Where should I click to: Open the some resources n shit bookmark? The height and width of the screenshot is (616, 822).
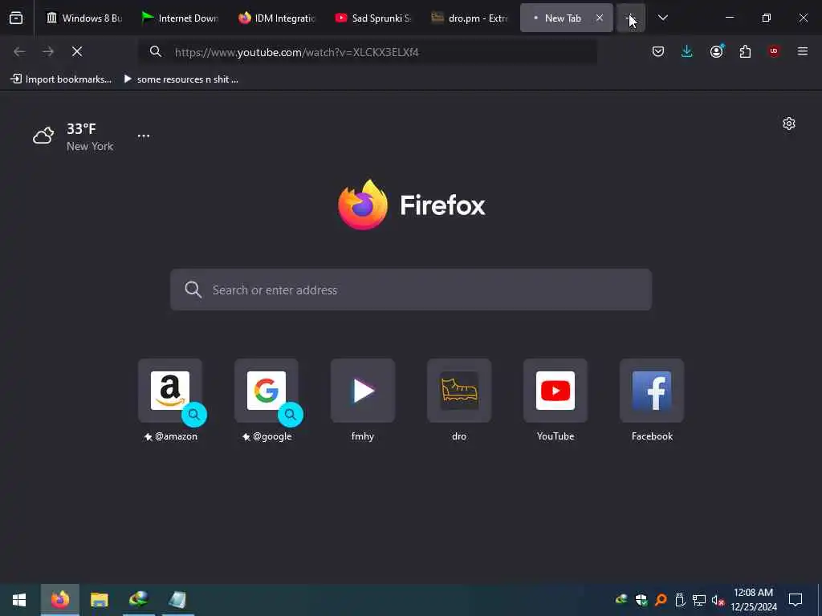click(181, 79)
